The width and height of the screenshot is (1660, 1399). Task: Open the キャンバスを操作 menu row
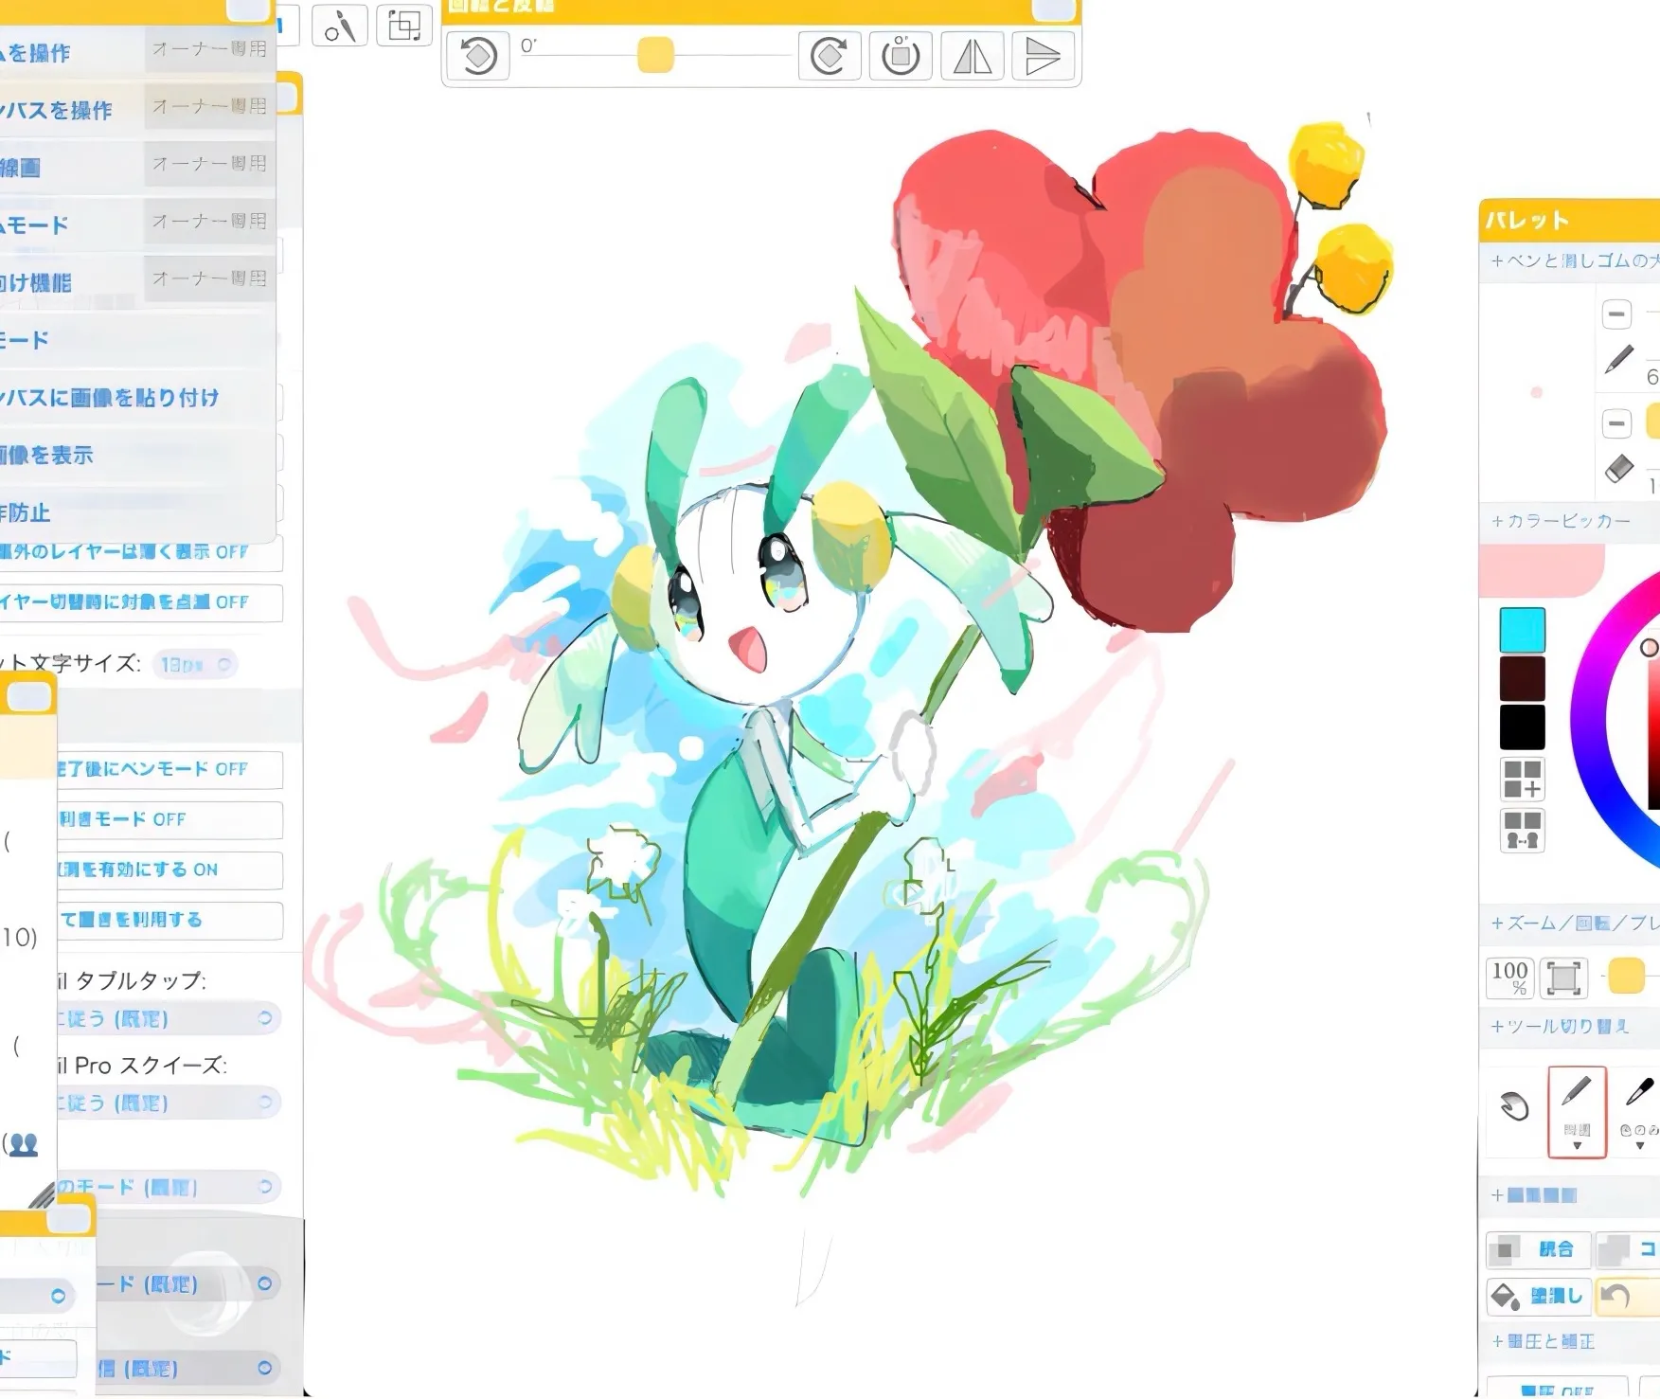click(137, 110)
